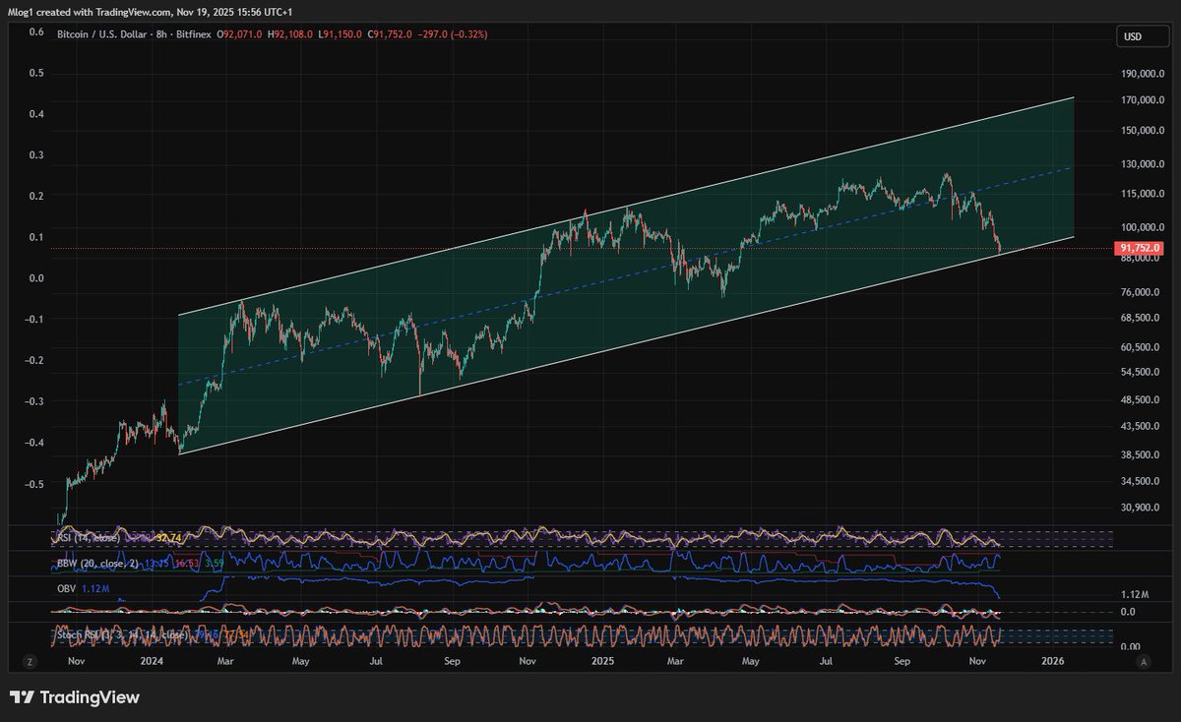Click the 115,000.0 price scale label
Image resolution: width=1181 pixels, height=722 pixels.
tap(1142, 195)
